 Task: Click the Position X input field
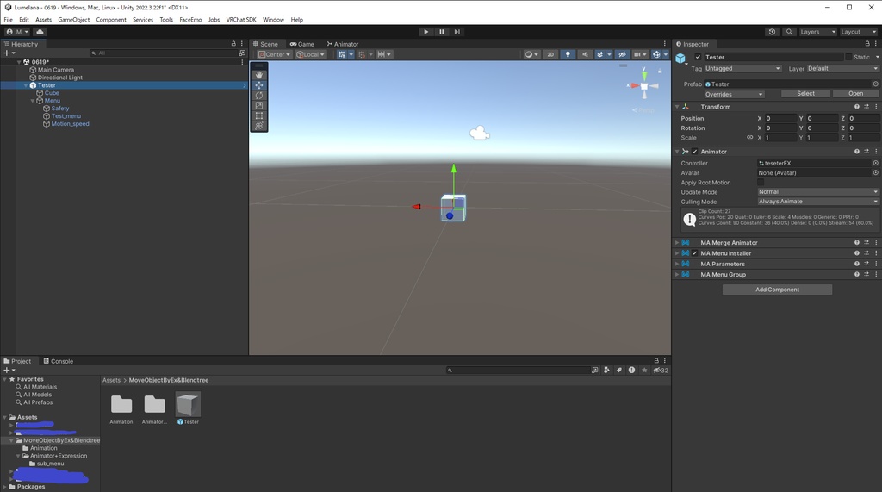click(779, 118)
